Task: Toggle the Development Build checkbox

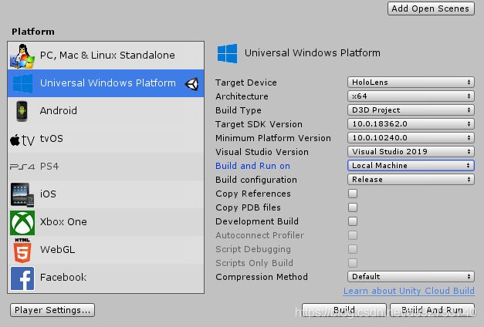Action: [x=353, y=221]
